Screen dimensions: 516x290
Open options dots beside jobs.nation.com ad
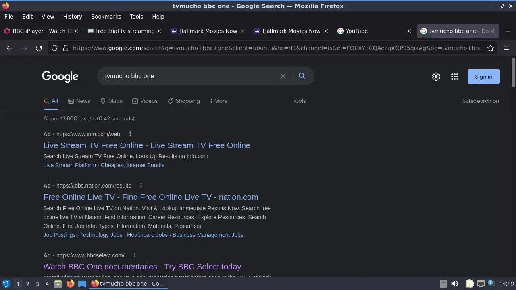click(x=141, y=185)
